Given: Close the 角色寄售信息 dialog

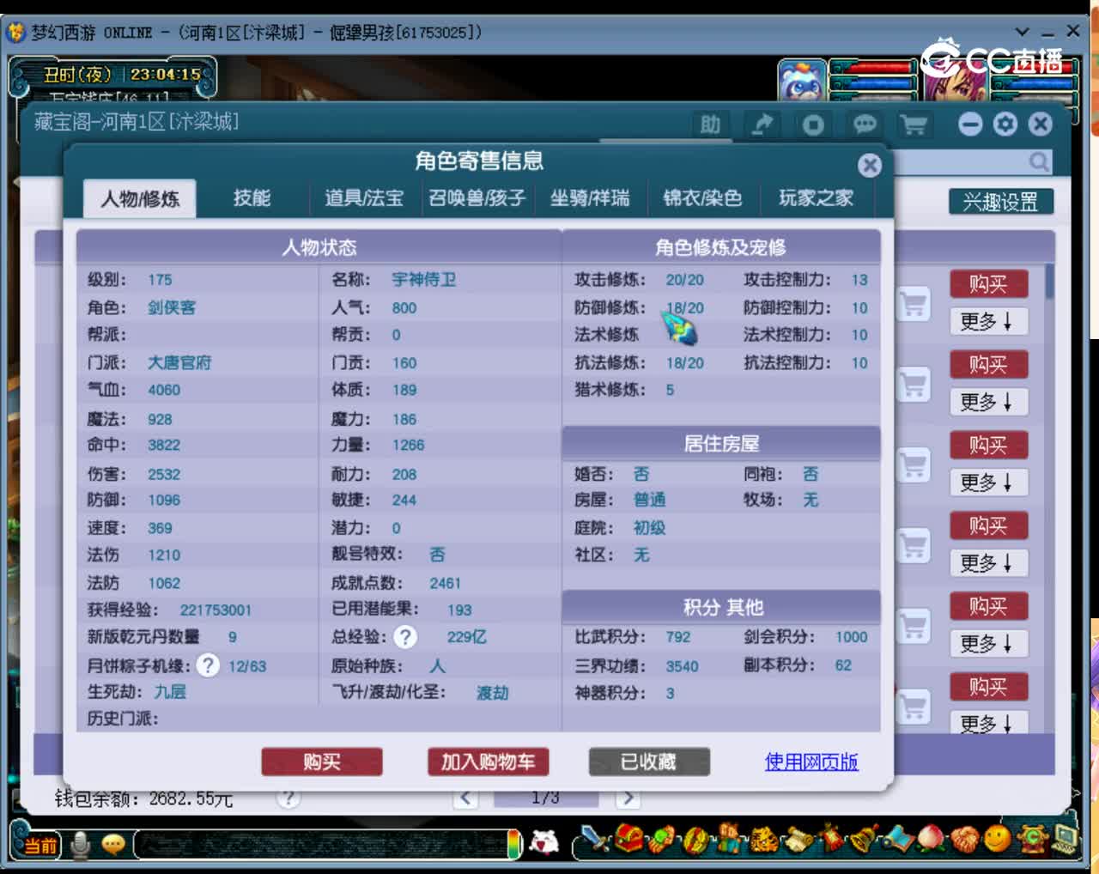Looking at the screenshot, I should [870, 165].
